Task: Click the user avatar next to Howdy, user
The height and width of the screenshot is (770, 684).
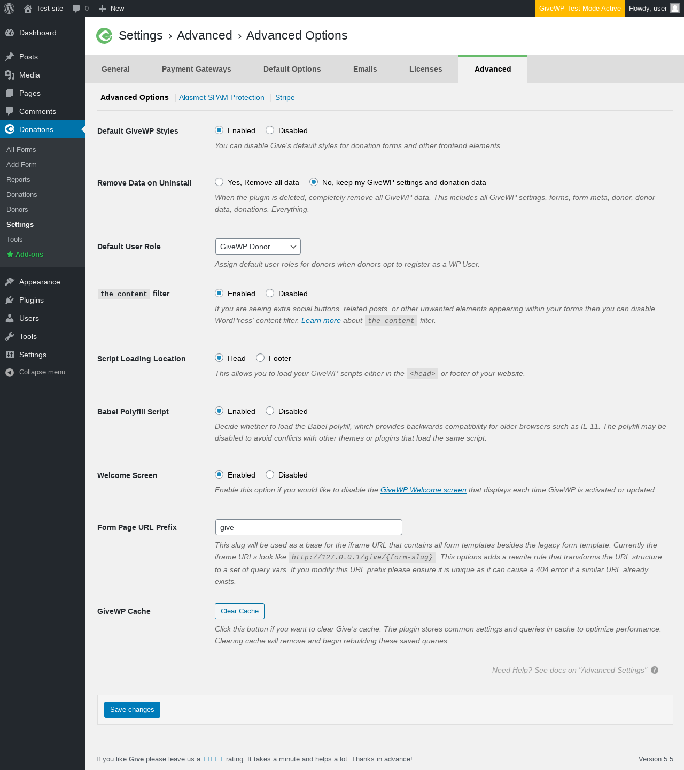Action: click(x=675, y=8)
